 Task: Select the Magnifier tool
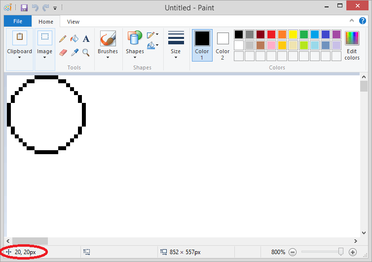coord(86,53)
